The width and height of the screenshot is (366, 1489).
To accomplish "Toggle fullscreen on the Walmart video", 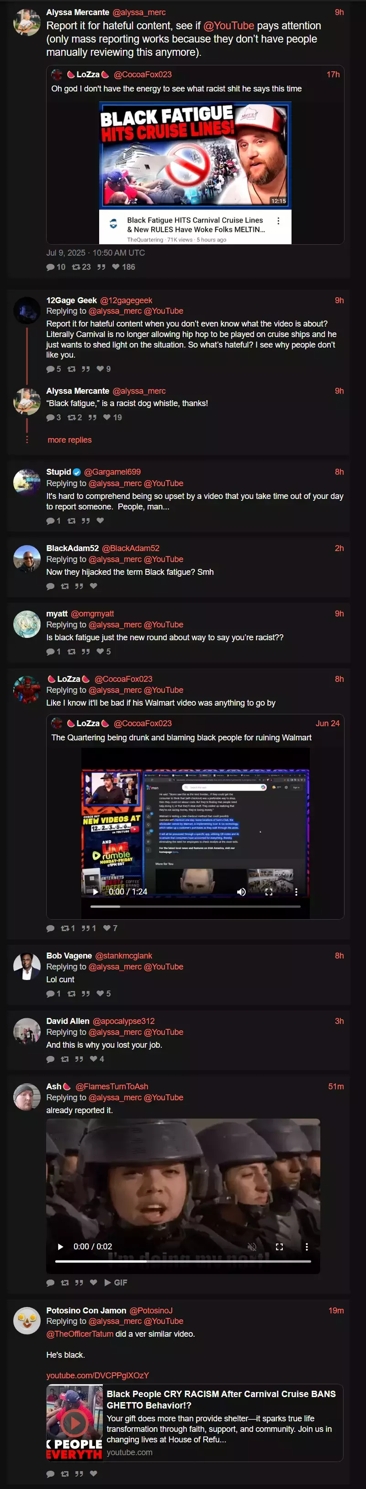I will pyautogui.click(x=268, y=892).
